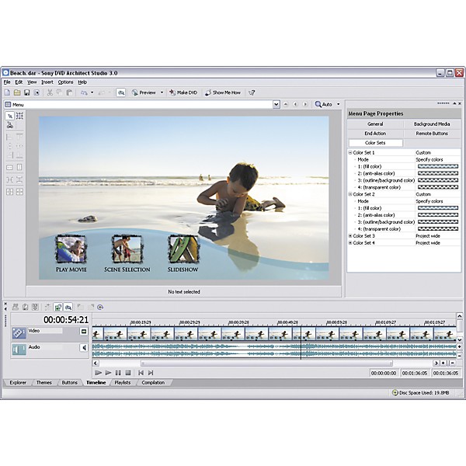Toggle audio track mute speaker button
The height and width of the screenshot is (466, 466).
point(84,348)
